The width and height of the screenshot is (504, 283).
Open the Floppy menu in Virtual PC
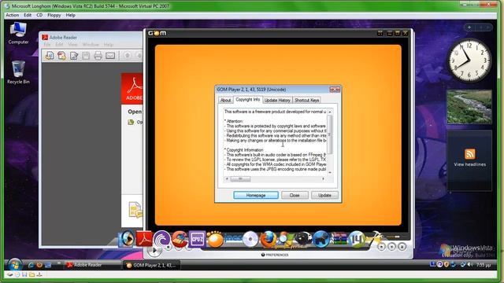[54, 15]
